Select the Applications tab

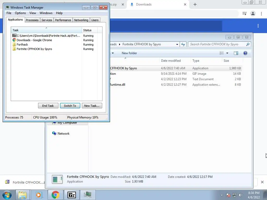click(x=15, y=20)
